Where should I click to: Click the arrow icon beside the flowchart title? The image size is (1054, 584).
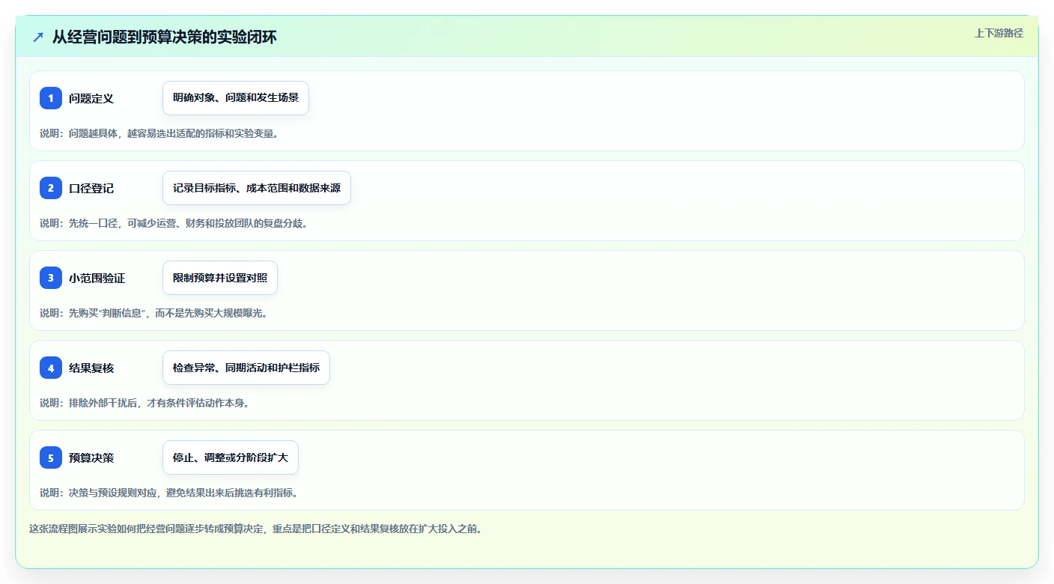pyautogui.click(x=38, y=37)
